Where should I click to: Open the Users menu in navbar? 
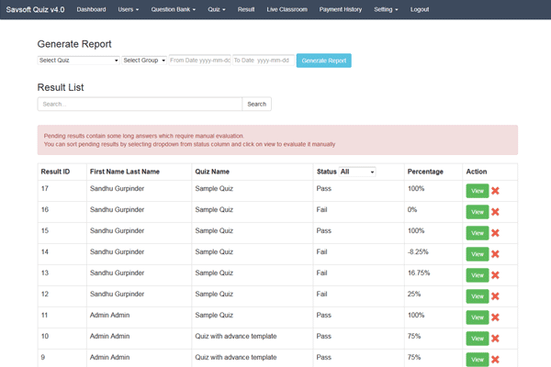[129, 9]
